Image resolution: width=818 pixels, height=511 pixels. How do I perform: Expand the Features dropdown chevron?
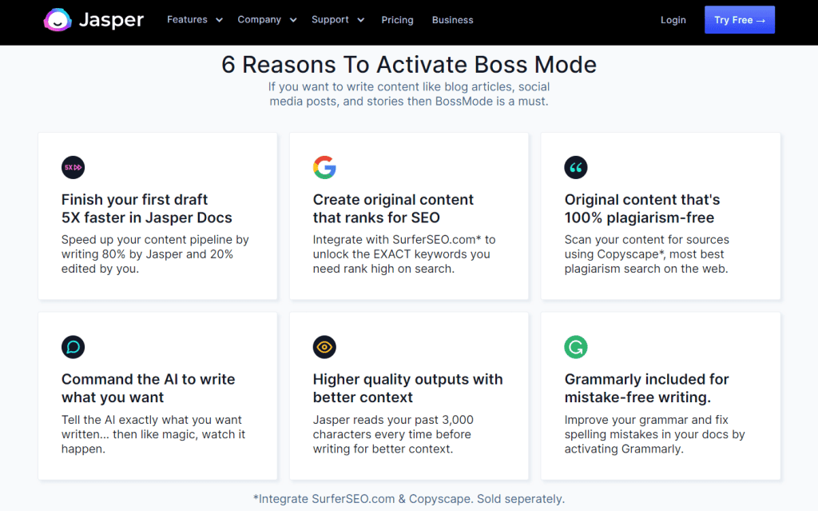click(220, 20)
